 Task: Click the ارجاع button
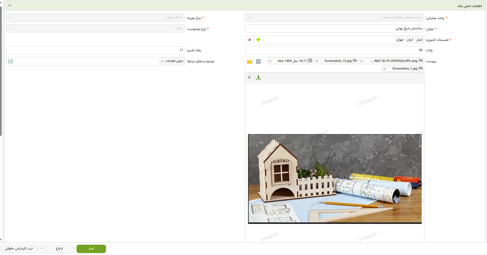click(x=60, y=249)
